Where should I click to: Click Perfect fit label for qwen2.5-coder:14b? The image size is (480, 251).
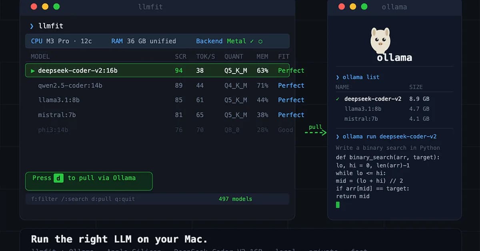point(291,86)
